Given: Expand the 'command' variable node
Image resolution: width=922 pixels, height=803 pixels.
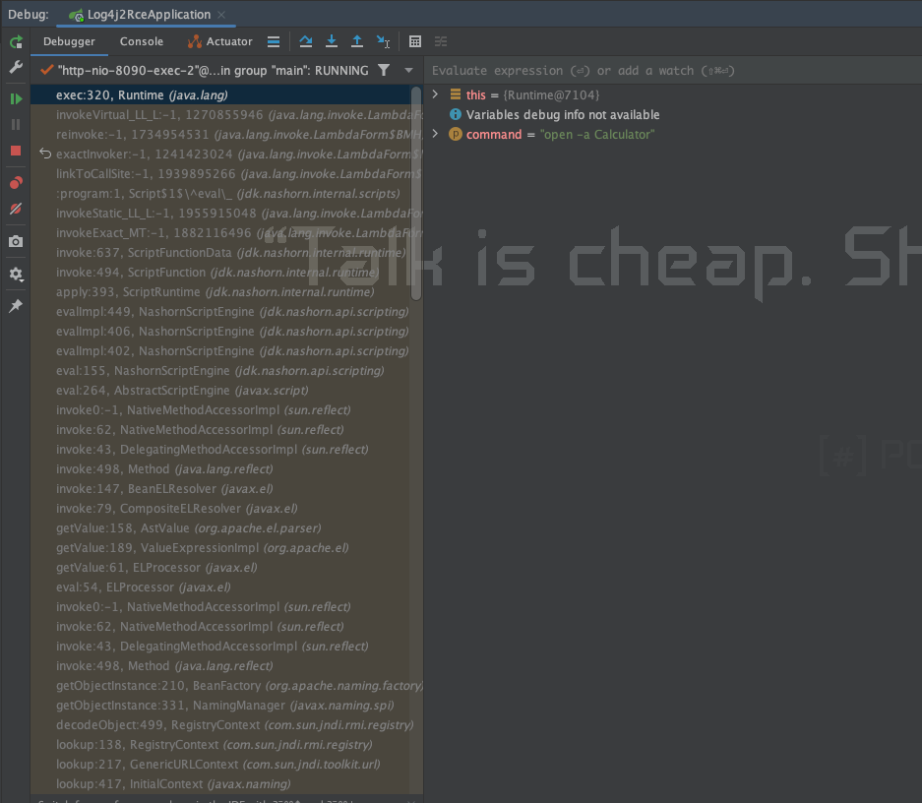Looking at the screenshot, I should tap(435, 134).
